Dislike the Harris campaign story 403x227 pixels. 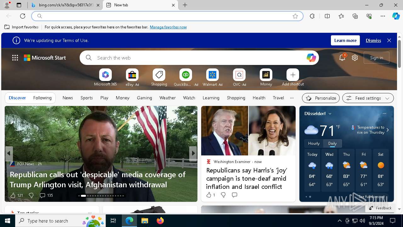tap(223, 195)
